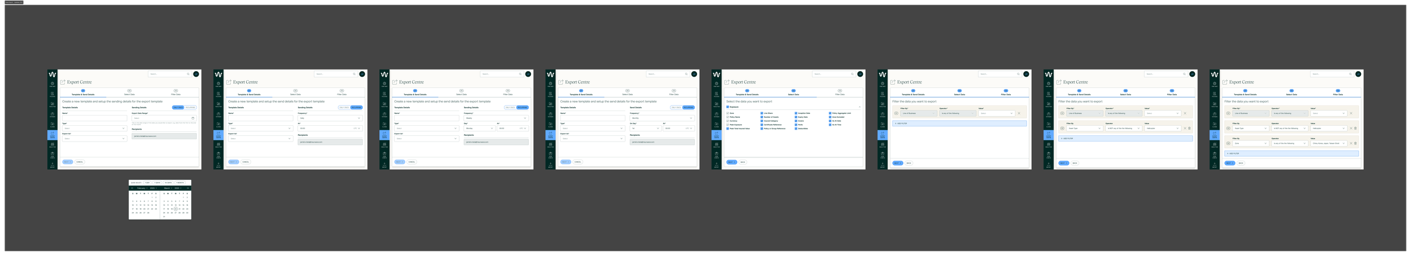The height and width of the screenshot is (256, 1411).
Task: Delete the Zone filter row via trash icon
Action: click(x=1355, y=143)
